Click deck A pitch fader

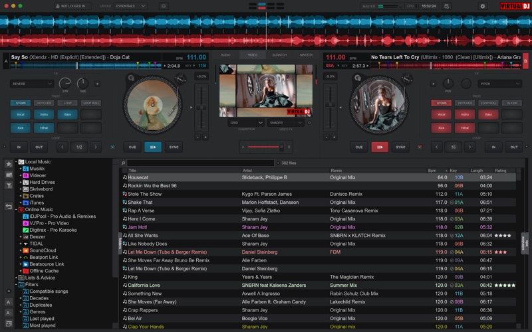(x=201, y=108)
